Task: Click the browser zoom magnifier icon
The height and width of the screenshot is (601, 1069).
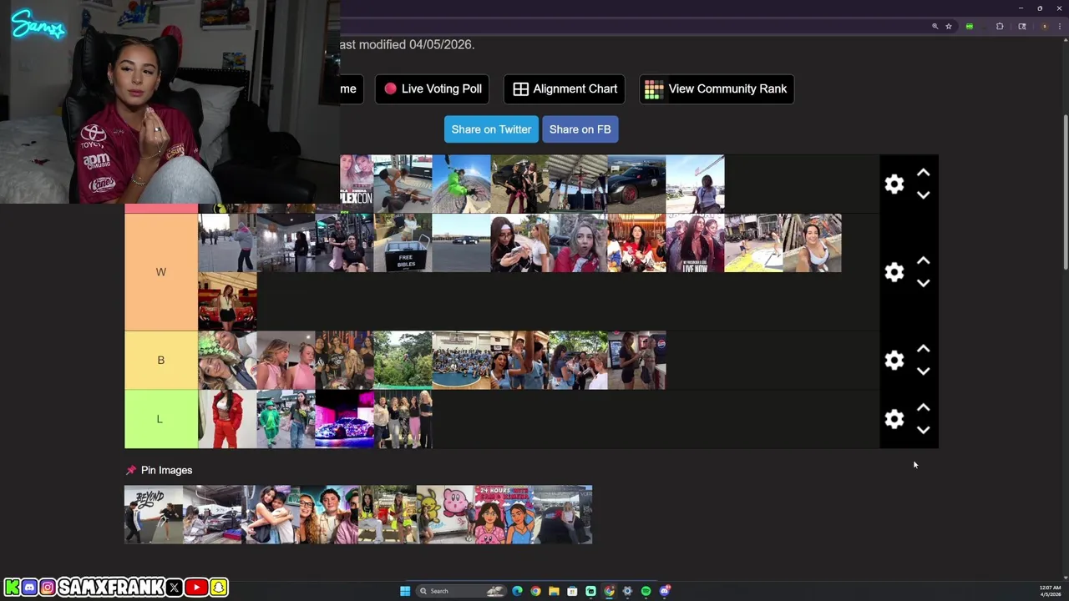Action: (935, 27)
